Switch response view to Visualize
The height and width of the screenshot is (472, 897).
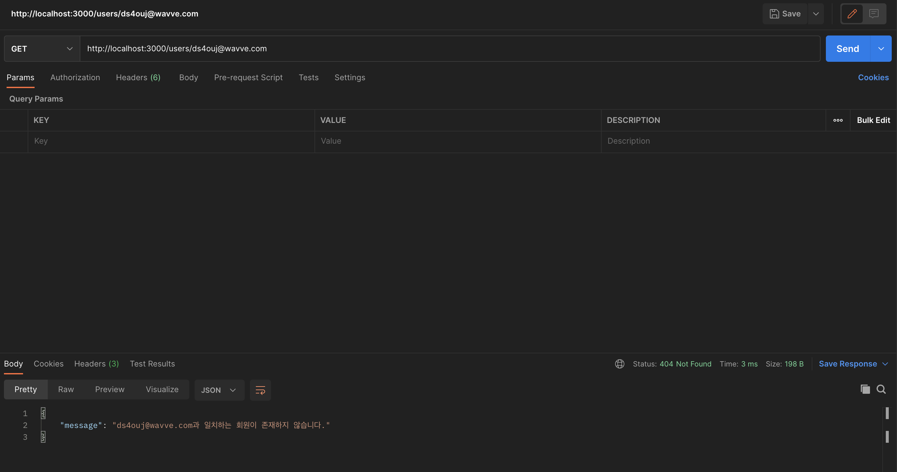[162, 389]
